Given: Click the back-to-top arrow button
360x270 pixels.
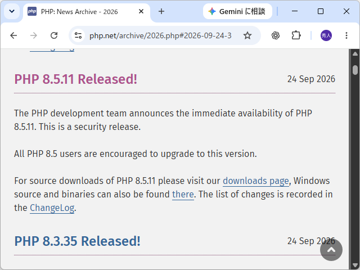Looking at the screenshot, I should click(331, 250).
